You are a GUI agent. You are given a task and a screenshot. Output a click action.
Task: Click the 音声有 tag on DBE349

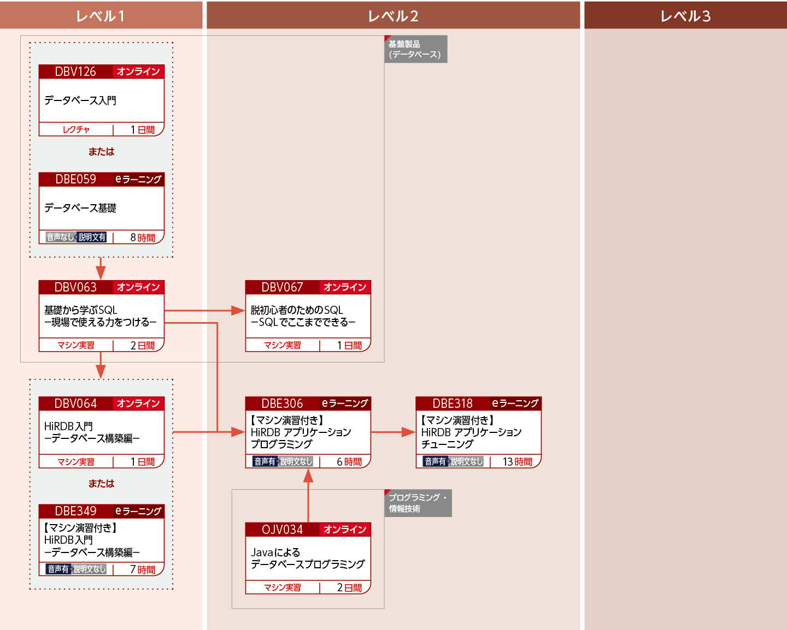[58, 569]
